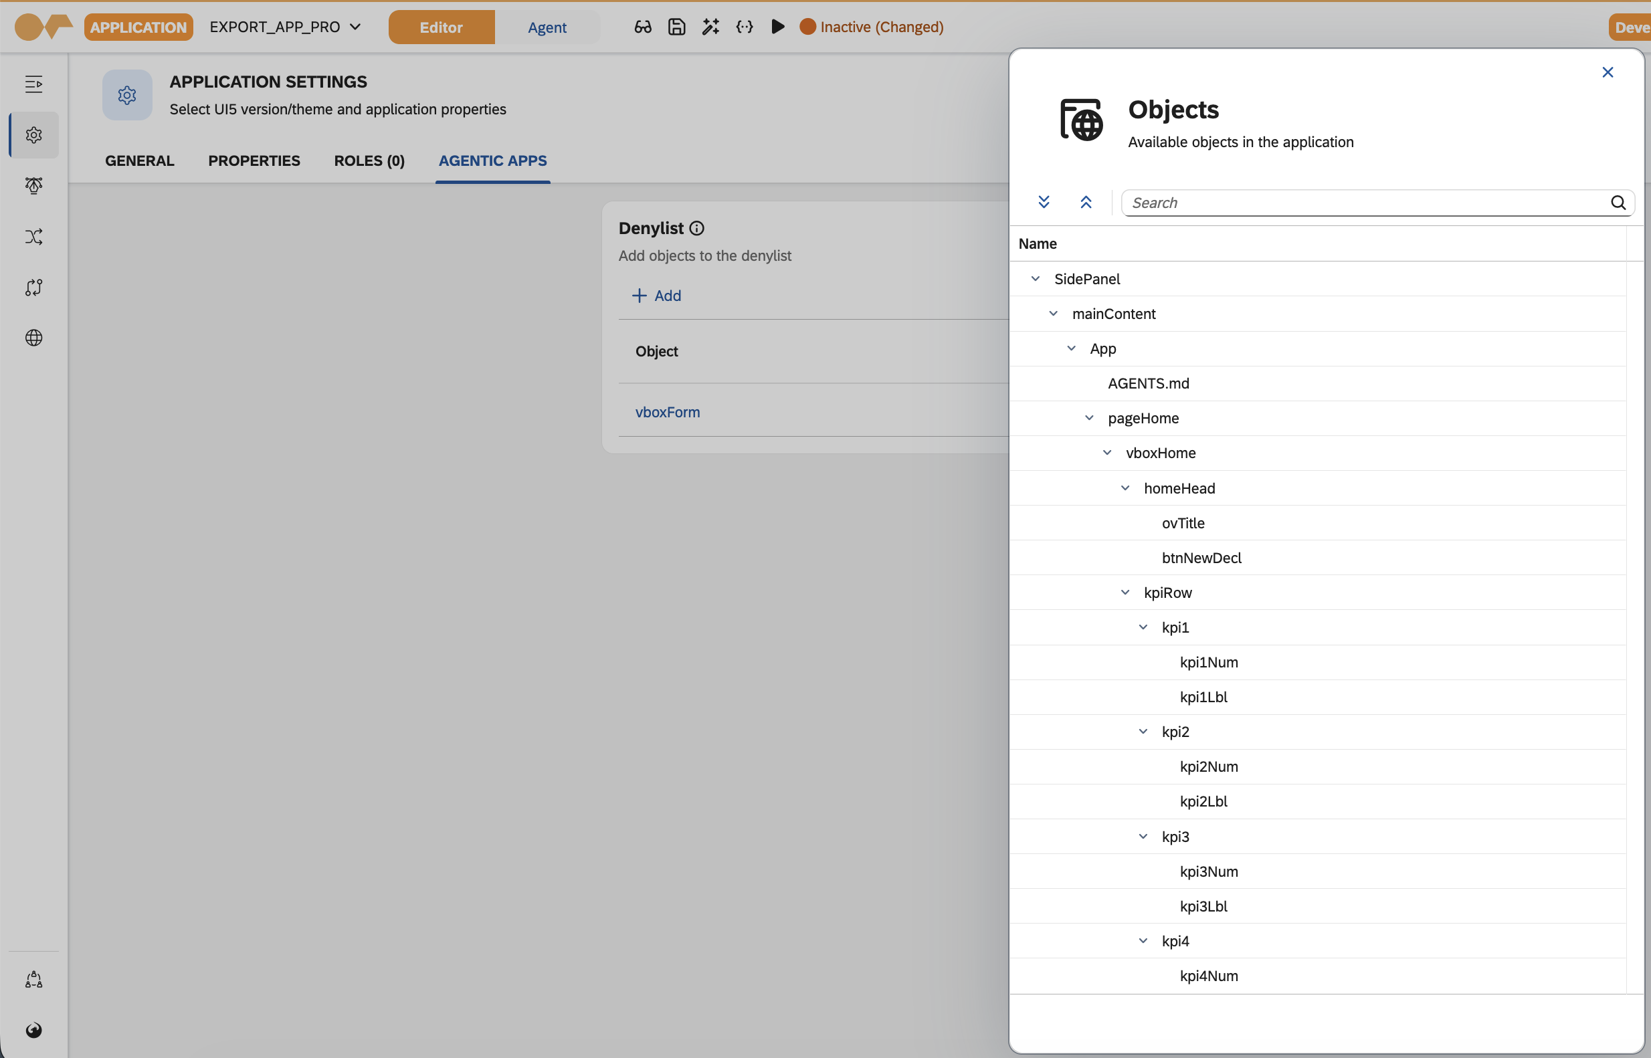Click the Deve button at top right

1630,27
